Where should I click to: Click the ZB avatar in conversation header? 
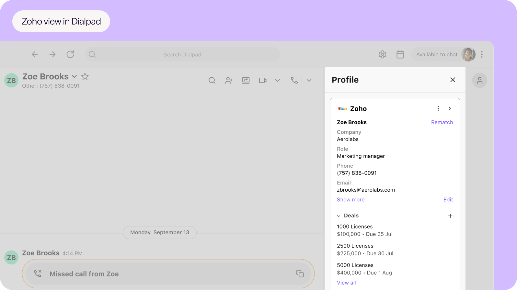pyautogui.click(x=11, y=80)
